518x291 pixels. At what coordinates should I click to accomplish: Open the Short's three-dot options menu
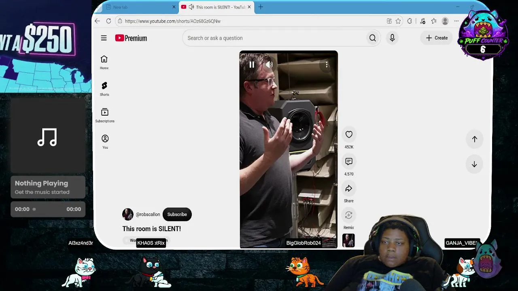[327, 65]
